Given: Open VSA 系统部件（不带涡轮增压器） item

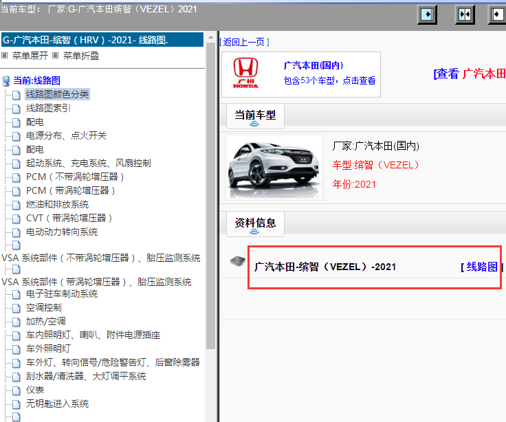Looking at the screenshot, I should coord(100,258).
